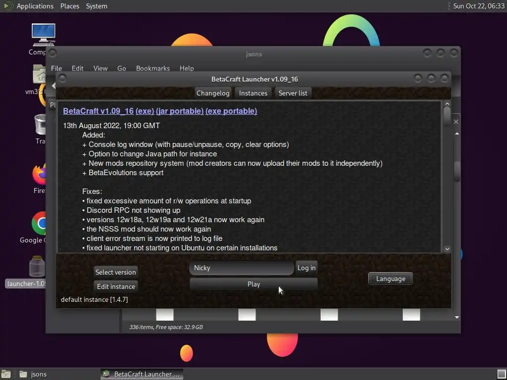Switch to the Instances tab
507x380 pixels.
(x=253, y=93)
